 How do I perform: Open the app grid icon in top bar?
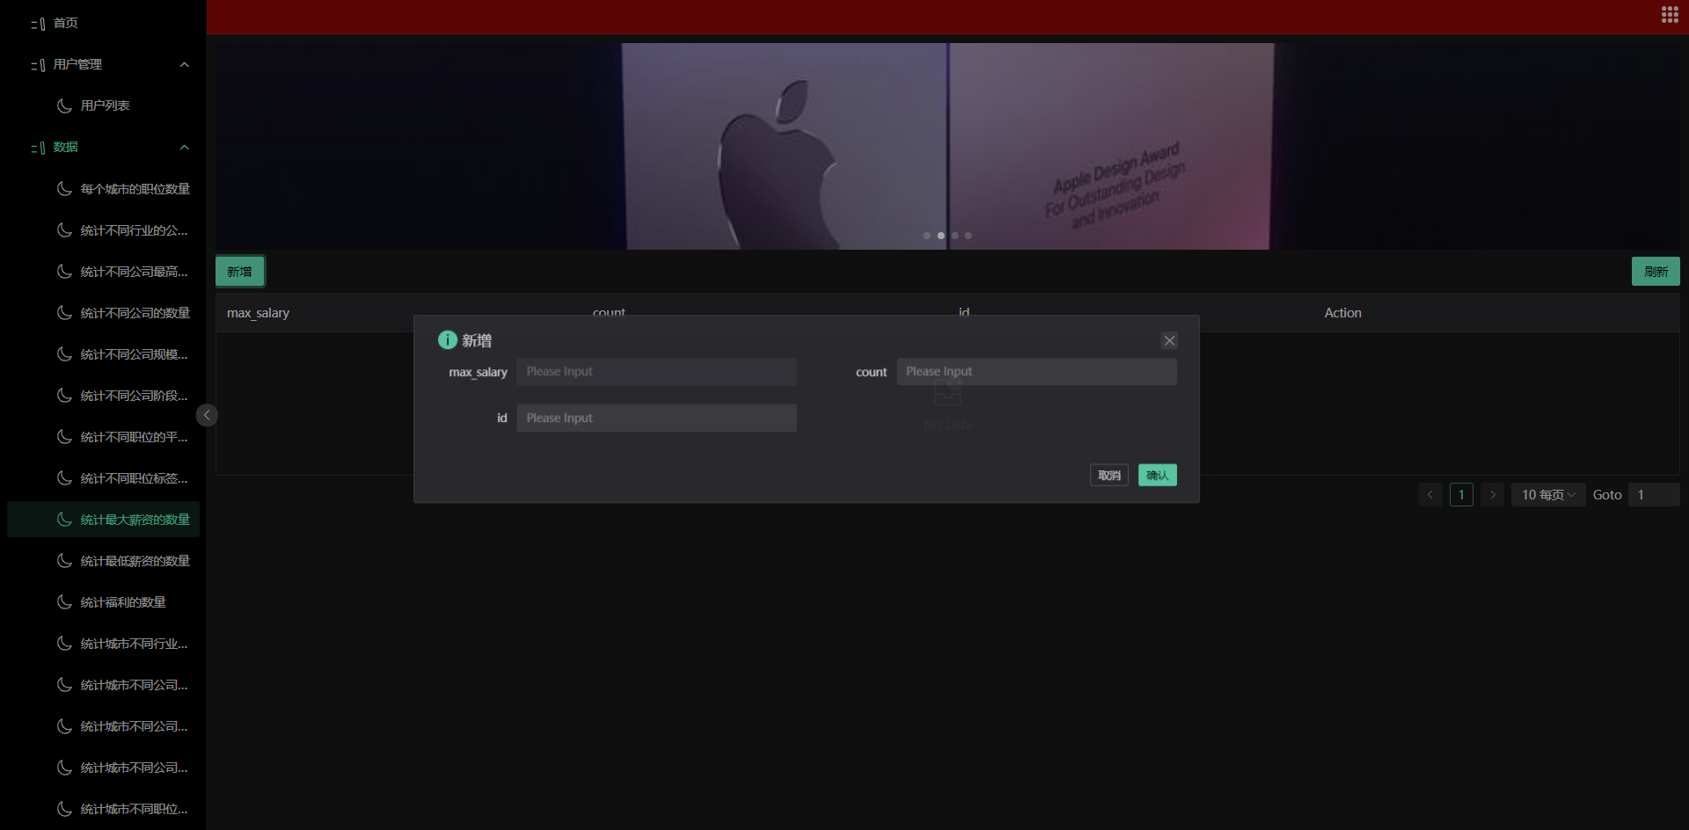[x=1670, y=14]
